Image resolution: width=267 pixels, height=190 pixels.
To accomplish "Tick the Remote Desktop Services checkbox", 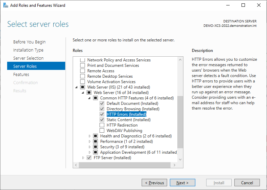I will pyautogui.click(x=83, y=76).
